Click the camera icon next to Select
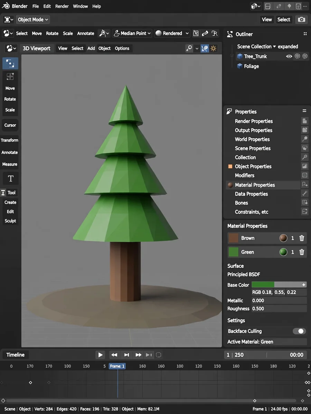The height and width of the screenshot is (414, 311). tap(302, 20)
